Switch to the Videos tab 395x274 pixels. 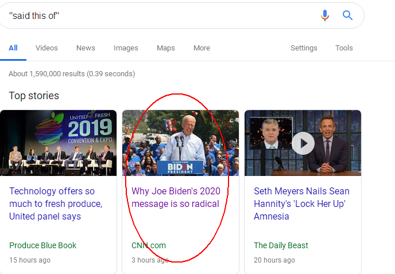tap(47, 48)
